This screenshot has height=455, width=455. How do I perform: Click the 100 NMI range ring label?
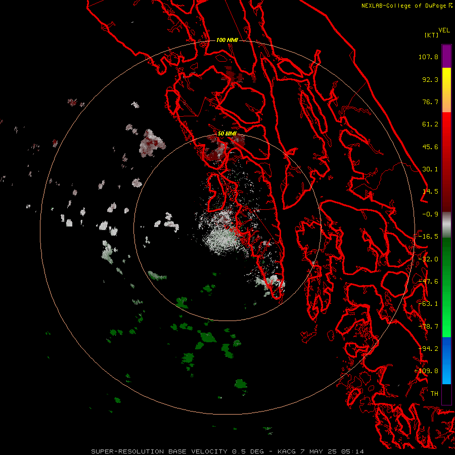pos(227,40)
